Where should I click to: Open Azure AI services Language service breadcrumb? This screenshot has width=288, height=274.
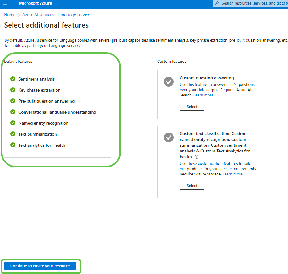[x=56, y=15]
